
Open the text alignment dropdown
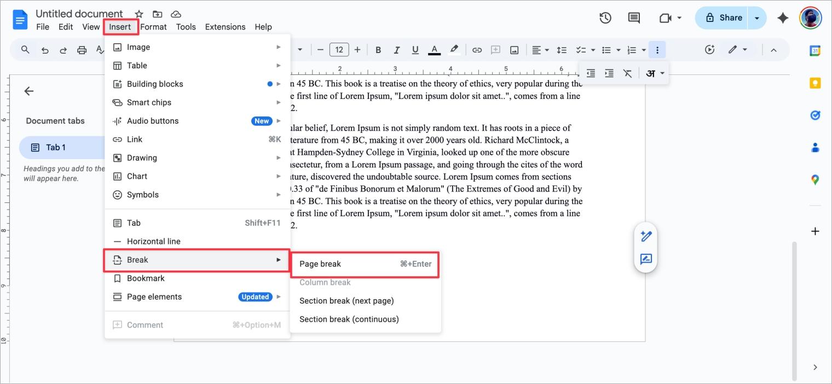pos(540,50)
